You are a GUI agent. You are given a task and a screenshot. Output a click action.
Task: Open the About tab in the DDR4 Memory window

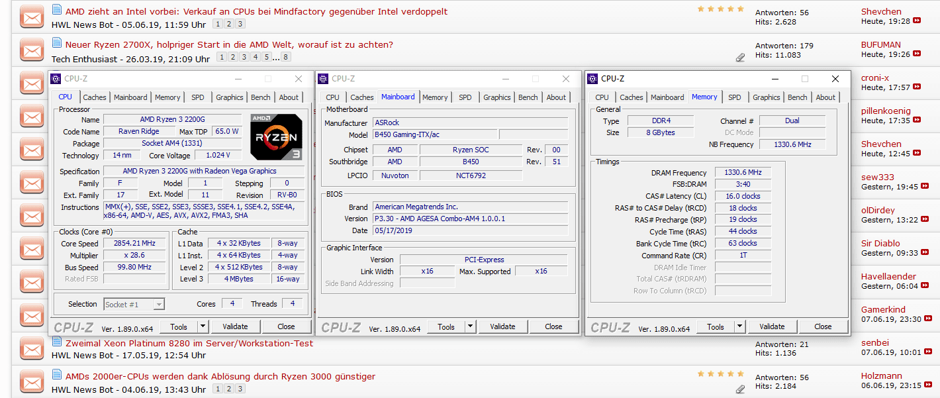825,97
